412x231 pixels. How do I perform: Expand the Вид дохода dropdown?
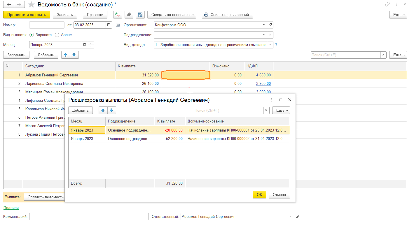[x=270, y=45]
